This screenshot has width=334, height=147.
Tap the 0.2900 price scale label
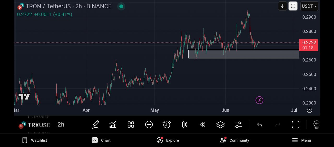(x=309, y=17)
